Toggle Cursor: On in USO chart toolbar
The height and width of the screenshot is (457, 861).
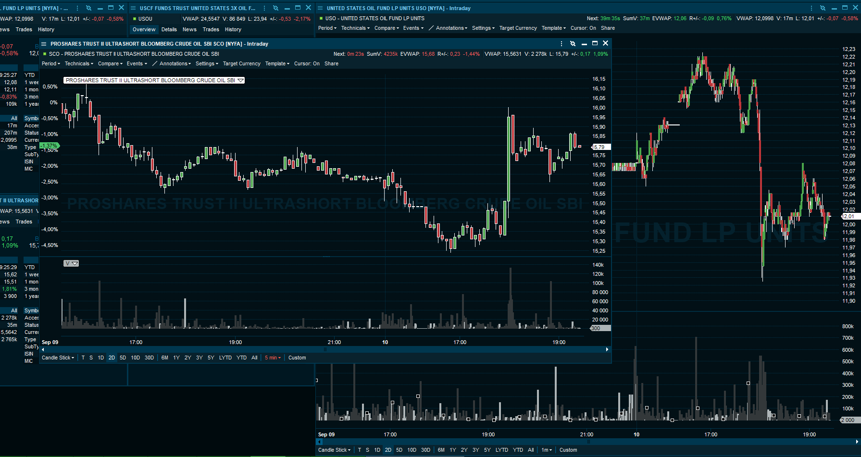click(583, 28)
